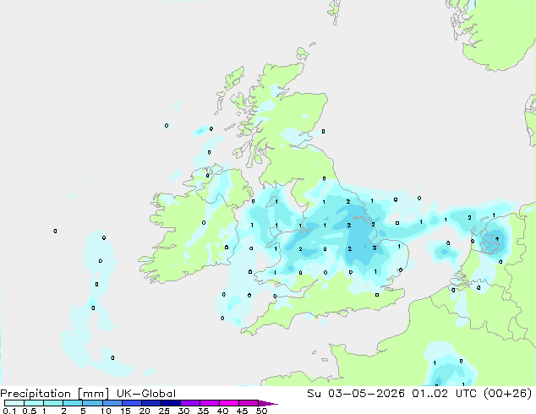
Task: Click the 0.5–1 mm legend swatch
Action: tap(34, 403)
